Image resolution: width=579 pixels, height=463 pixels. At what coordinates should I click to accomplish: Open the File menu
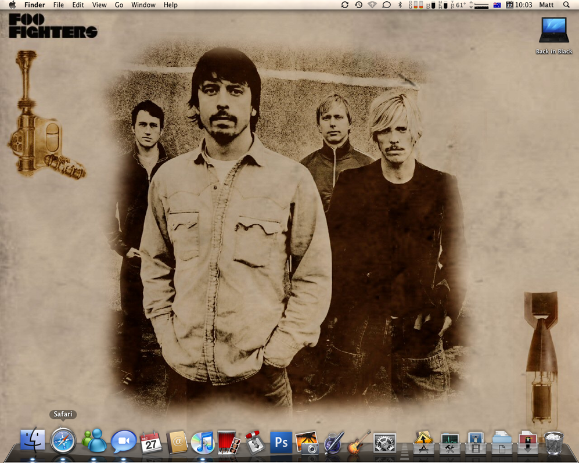click(x=58, y=5)
